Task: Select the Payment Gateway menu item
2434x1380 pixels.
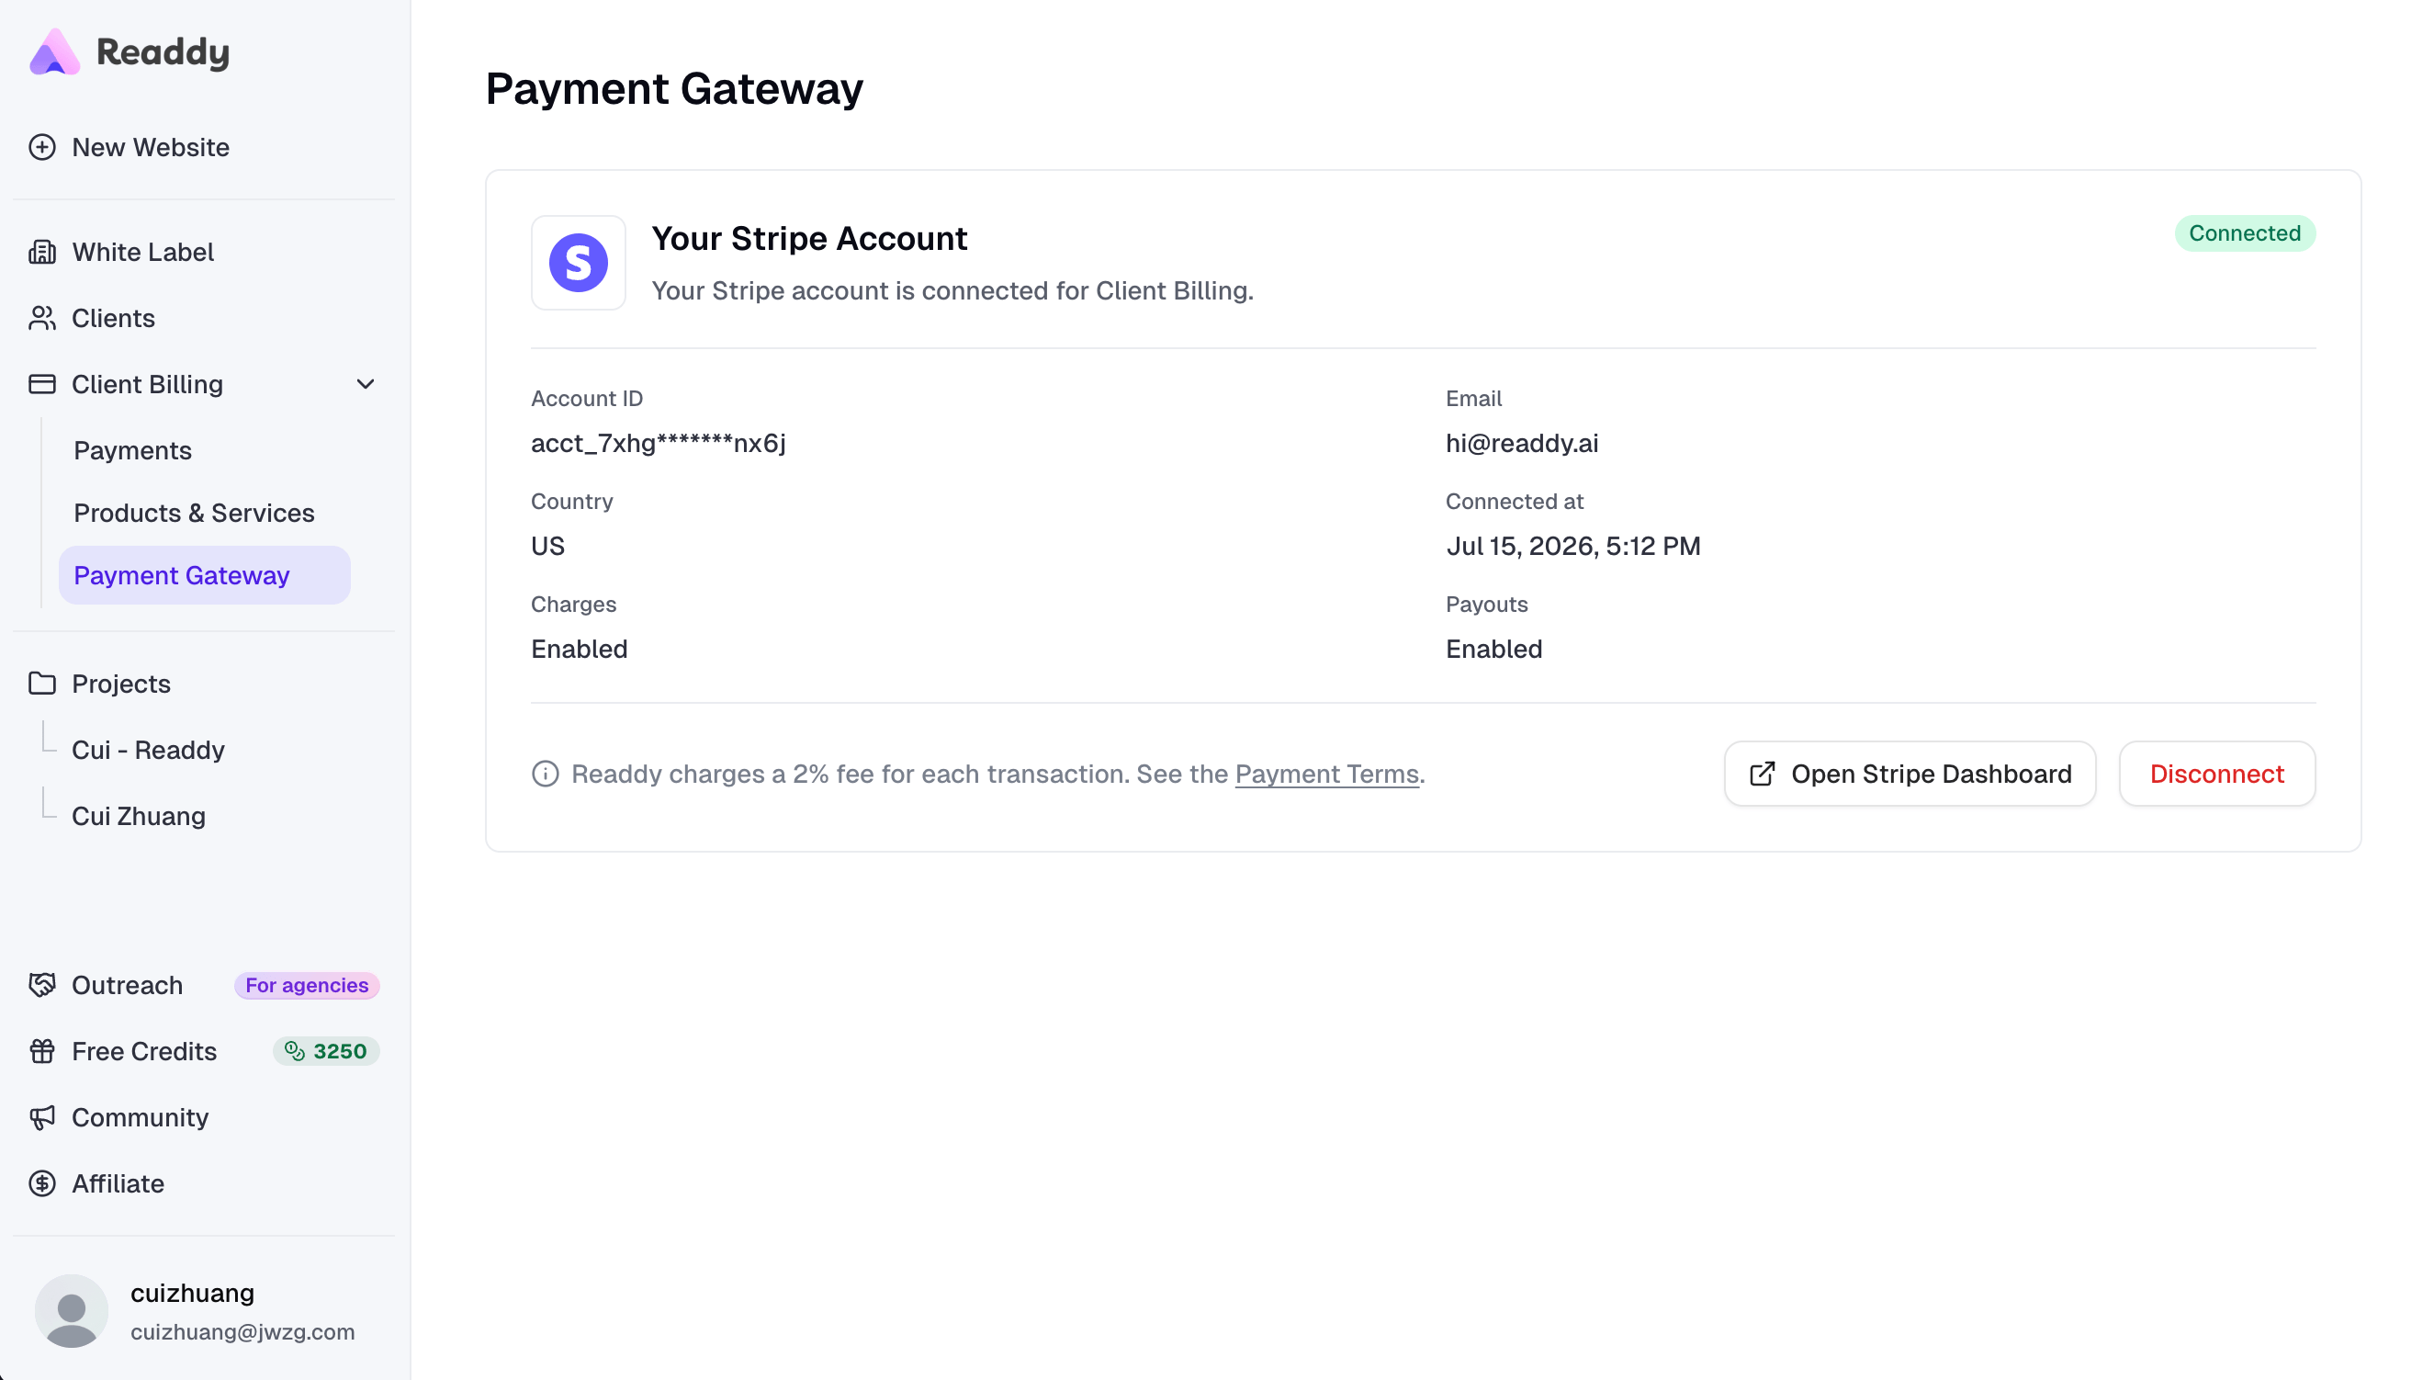Action: tap(205, 575)
